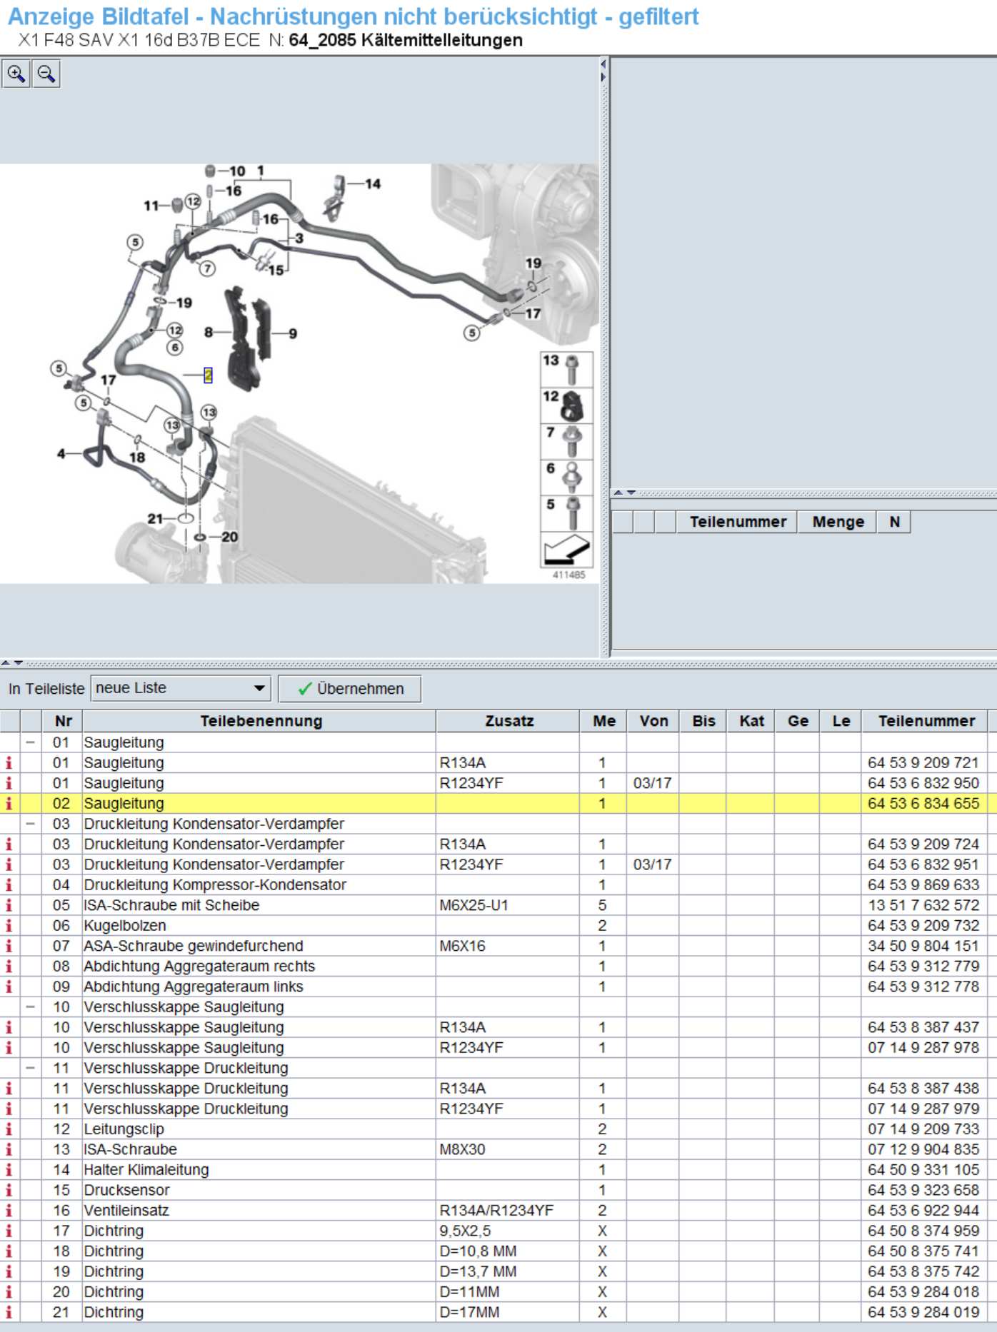Image resolution: width=997 pixels, height=1332 pixels.
Task: Toggle the splitter arrows above the Teilenummer panel
Action: click(625, 493)
